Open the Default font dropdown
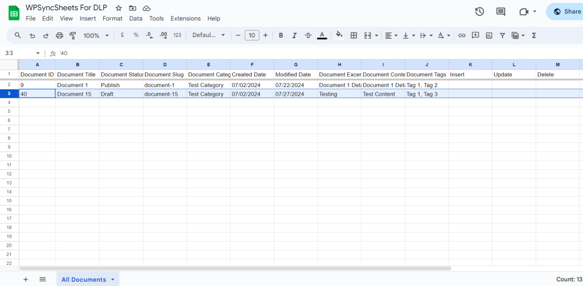The height and width of the screenshot is (286, 583). tap(208, 35)
